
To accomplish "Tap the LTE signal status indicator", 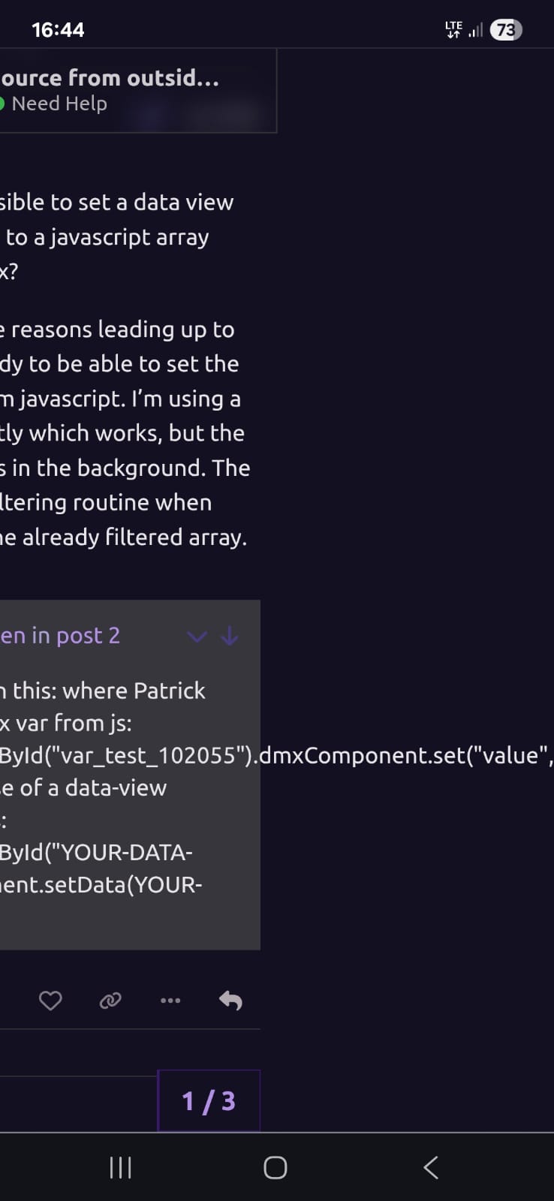I will (x=453, y=30).
